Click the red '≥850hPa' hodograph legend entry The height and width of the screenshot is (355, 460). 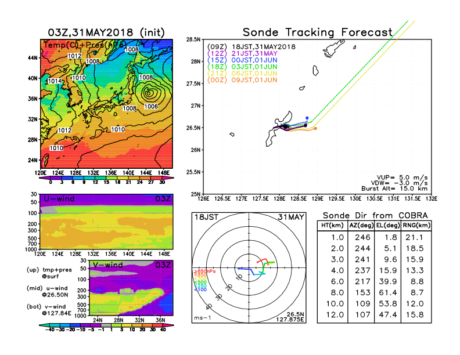point(204,271)
